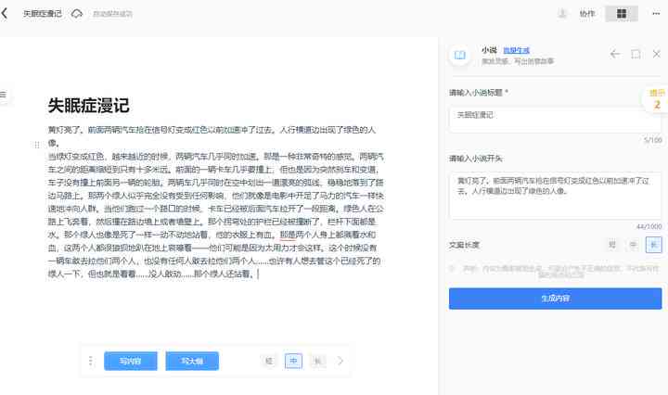Click the cloud sync status icon

coord(77,14)
